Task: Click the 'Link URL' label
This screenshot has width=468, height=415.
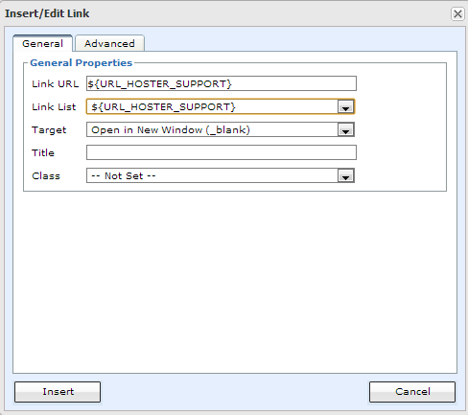Action: pyautogui.click(x=55, y=83)
